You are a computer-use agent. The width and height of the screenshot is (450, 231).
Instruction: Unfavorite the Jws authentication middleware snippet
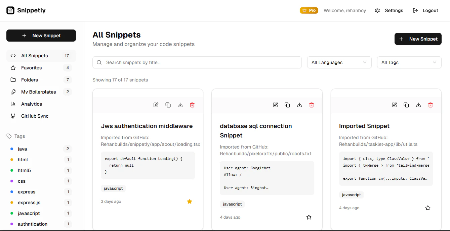[x=190, y=201]
